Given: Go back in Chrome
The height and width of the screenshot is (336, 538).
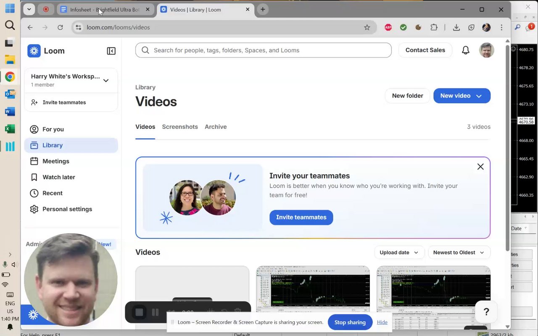Looking at the screenshot, I should pyautogui.click(x=30, y=27).
